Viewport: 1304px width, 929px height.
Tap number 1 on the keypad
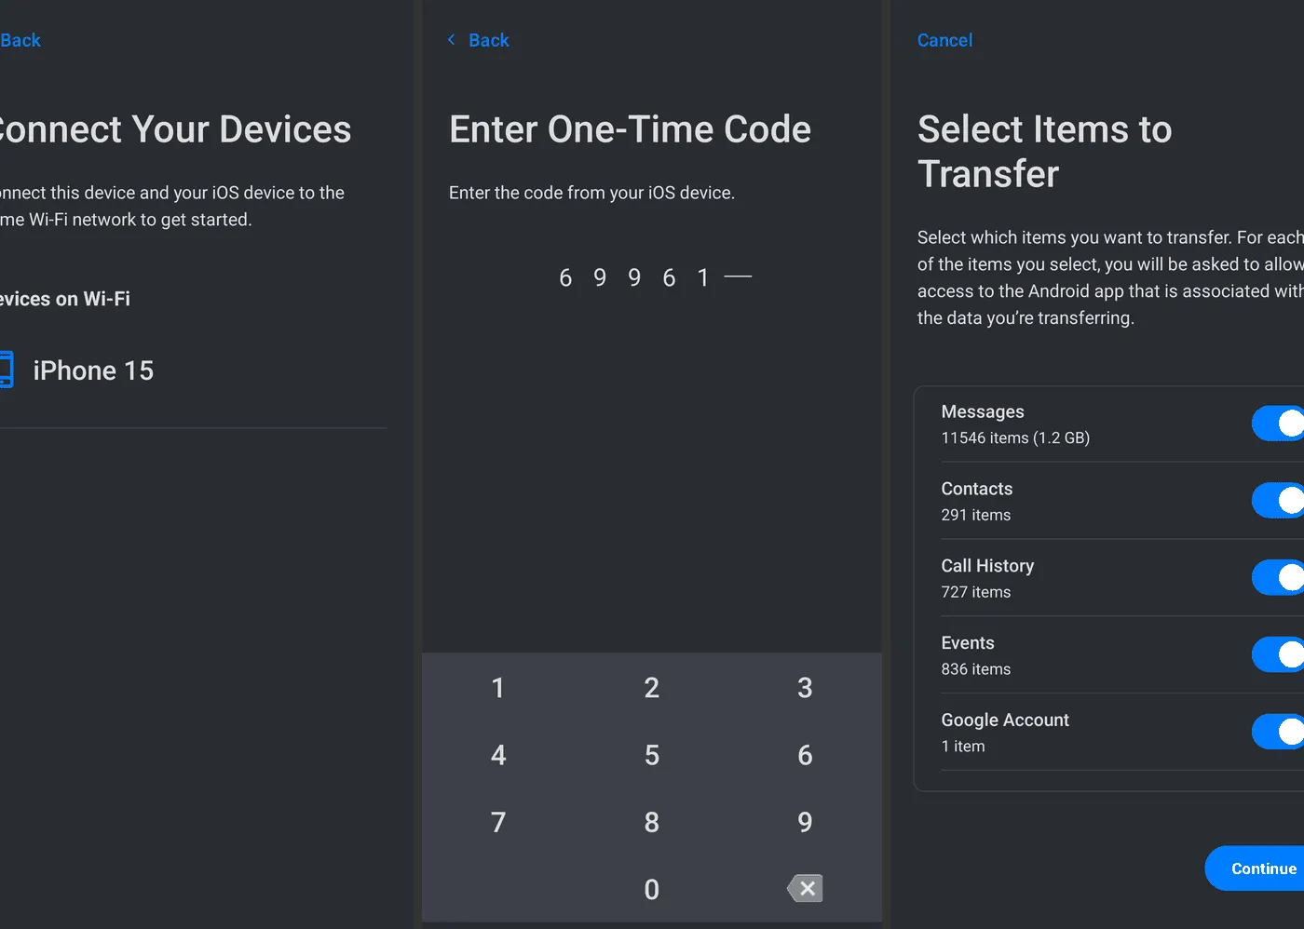click(x=498, y=688)
